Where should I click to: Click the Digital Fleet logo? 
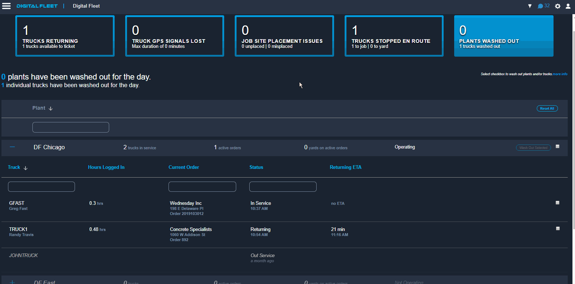[x=37, y=6]
